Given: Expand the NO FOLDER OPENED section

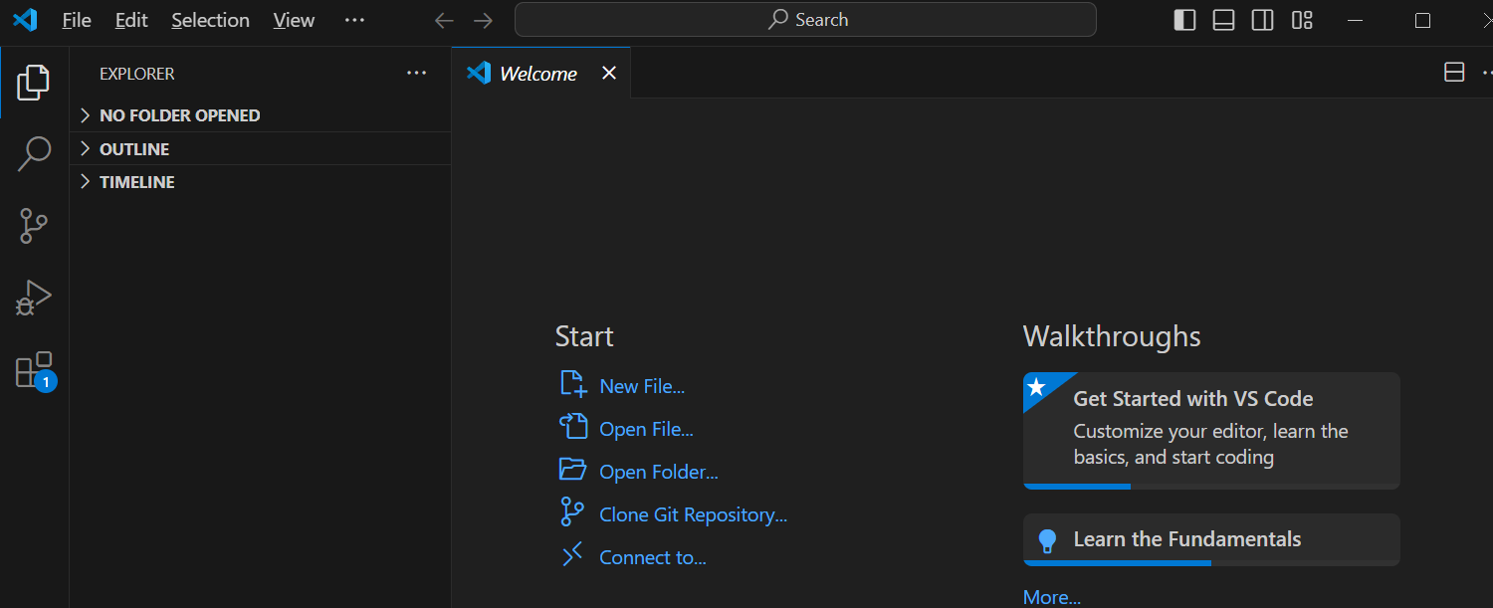Looking at the screenshot, I should tap(261, 115).
